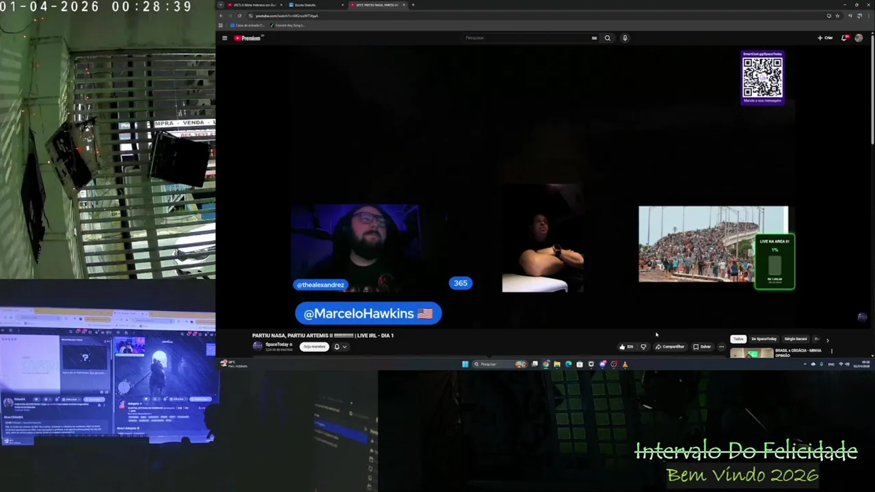Screen dimensions: 875x492
Task: Open a new browser tab
Action: pos(413,5)
